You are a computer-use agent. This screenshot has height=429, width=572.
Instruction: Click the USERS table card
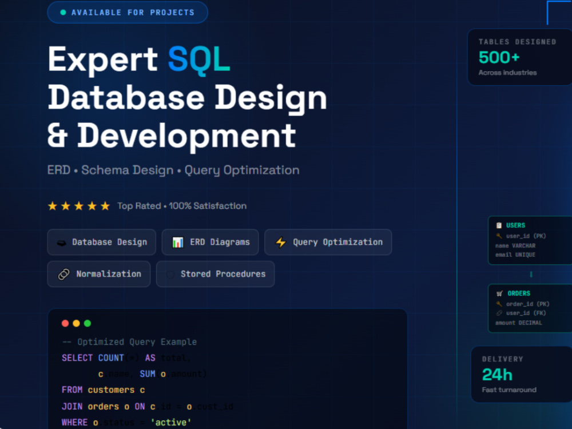[530, 240]
